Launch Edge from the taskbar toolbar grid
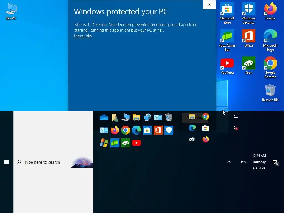The height and width of the screenshot is (213, 284). [x=136, y=130]
